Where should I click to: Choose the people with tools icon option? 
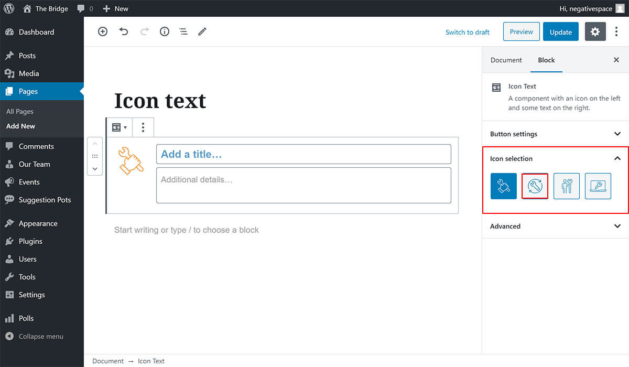click(566, 186)
